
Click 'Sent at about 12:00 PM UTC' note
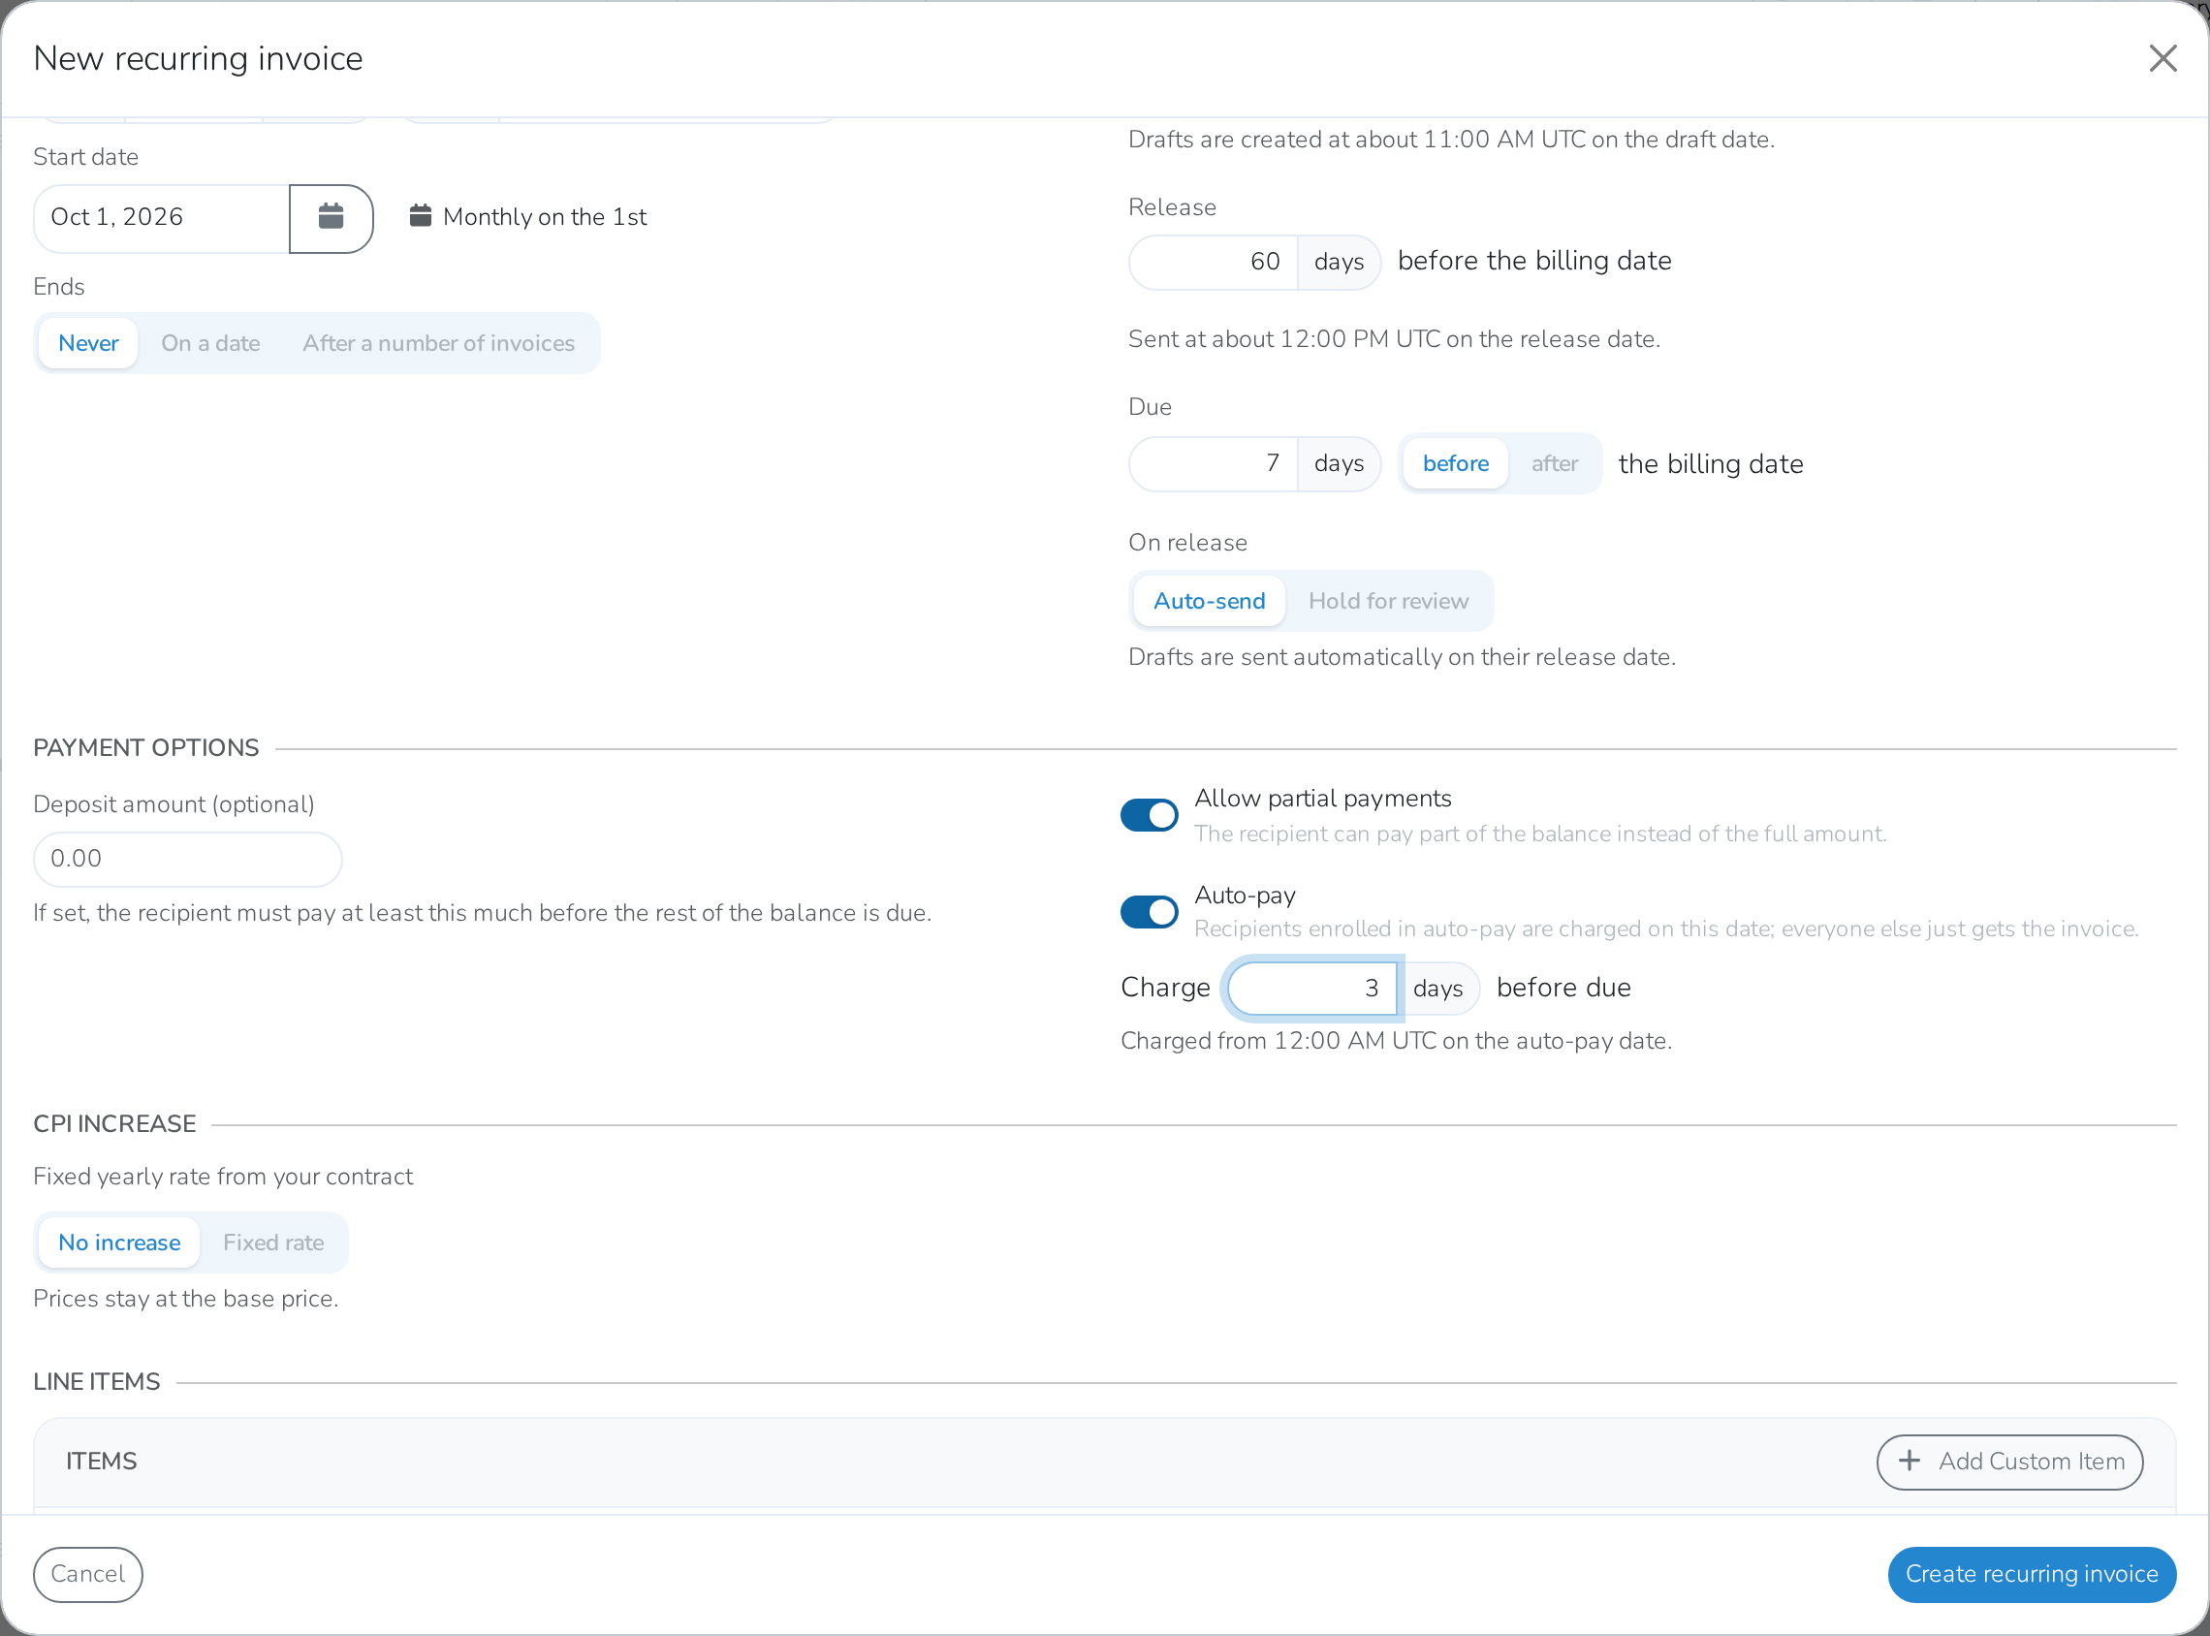tap(1394, 338)
